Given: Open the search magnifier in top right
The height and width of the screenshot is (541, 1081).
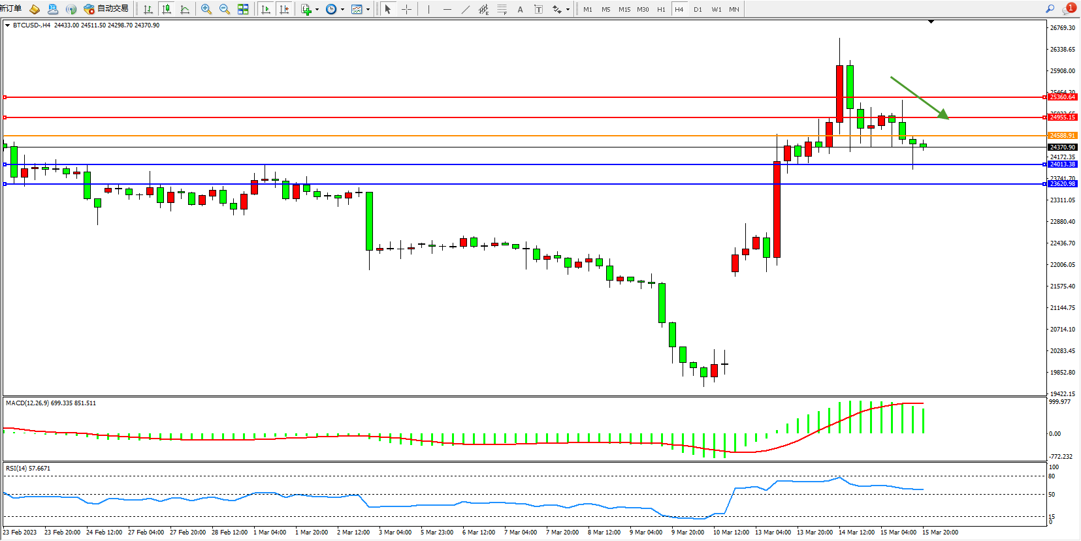Looking at the screenshot, I should tap(1050, 9).
